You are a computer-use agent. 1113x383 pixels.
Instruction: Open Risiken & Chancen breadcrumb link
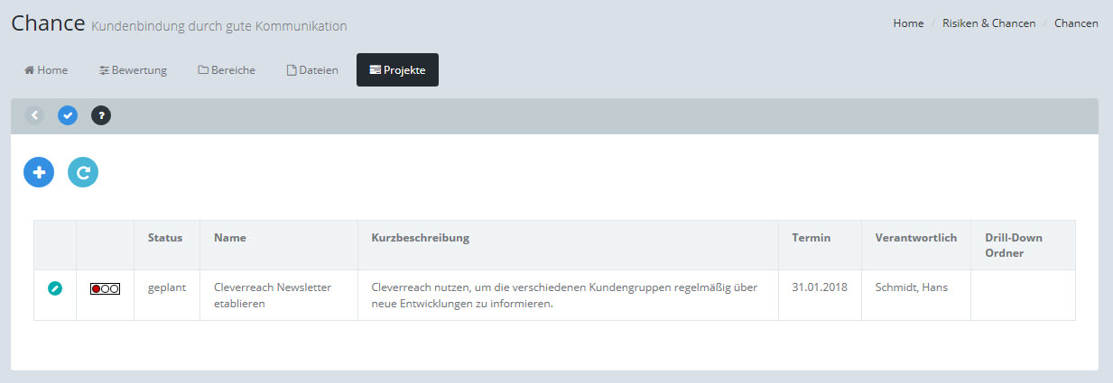(x=988, y=23)
